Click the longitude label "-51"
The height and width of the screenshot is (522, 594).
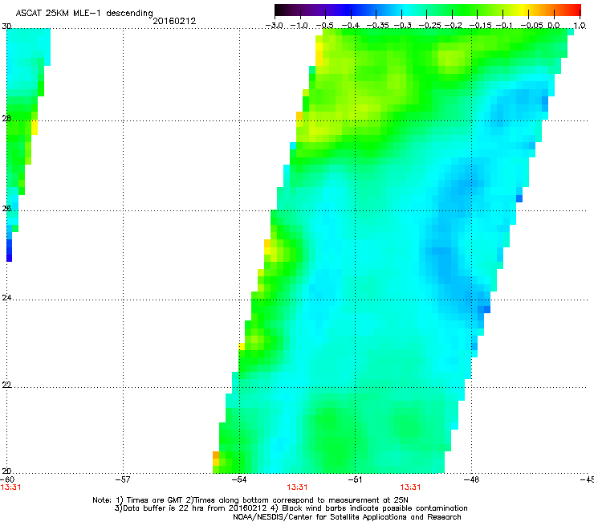[x=356, y=479]
